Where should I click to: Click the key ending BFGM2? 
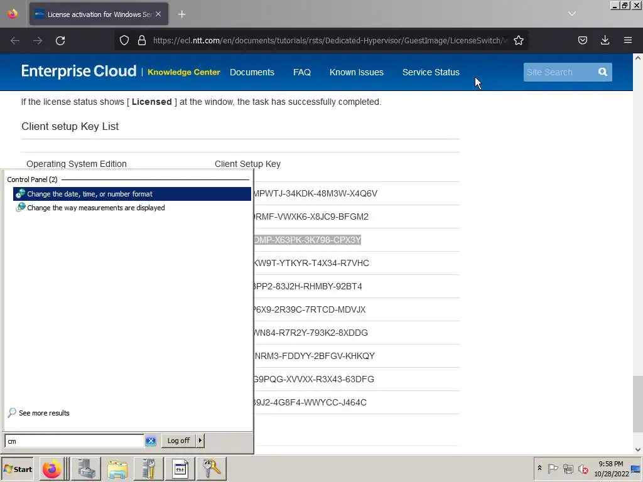click(x=311, y=217)
